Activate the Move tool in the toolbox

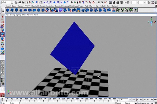pyautogui.click(x=3, y=30)
